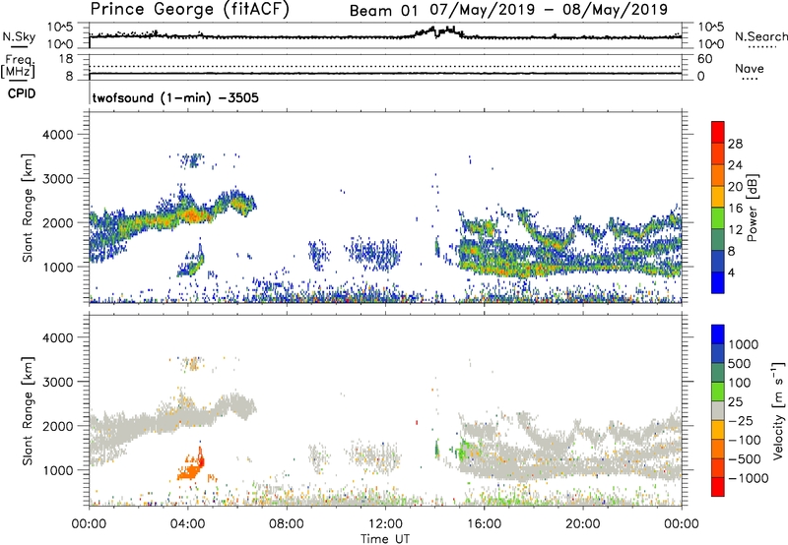Click the '4' tick on power colorbar
This screenshot has width=788, height=545.
[x=732, y=272]
